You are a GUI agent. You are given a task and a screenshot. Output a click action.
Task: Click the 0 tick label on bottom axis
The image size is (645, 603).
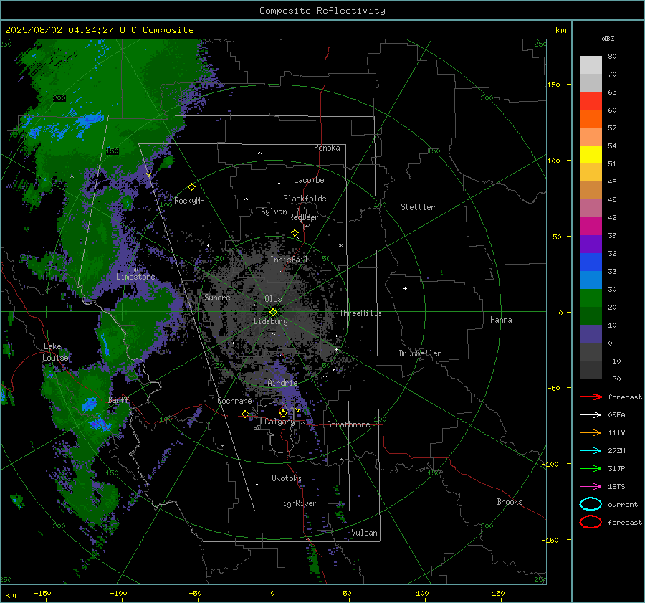[272, 593]
